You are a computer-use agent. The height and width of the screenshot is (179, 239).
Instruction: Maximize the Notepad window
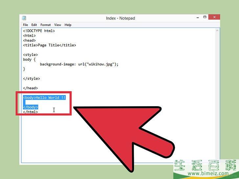point(205,17)
